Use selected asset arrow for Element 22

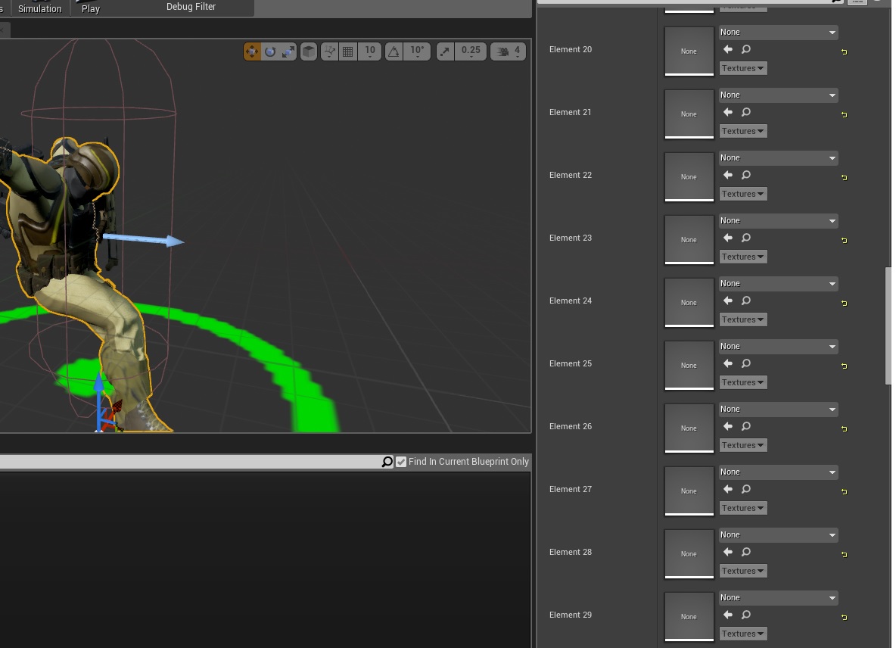(728, 176)
